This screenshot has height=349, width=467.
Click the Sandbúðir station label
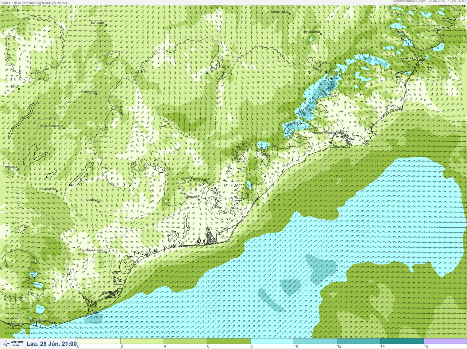pyautogui.click(x=98, y=23)
